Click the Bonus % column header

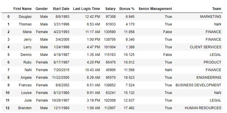tap(127, 9)
